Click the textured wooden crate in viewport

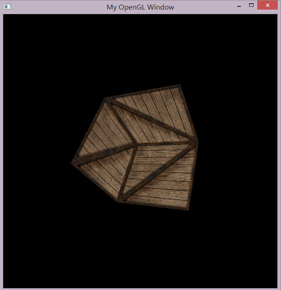point(135,147)
